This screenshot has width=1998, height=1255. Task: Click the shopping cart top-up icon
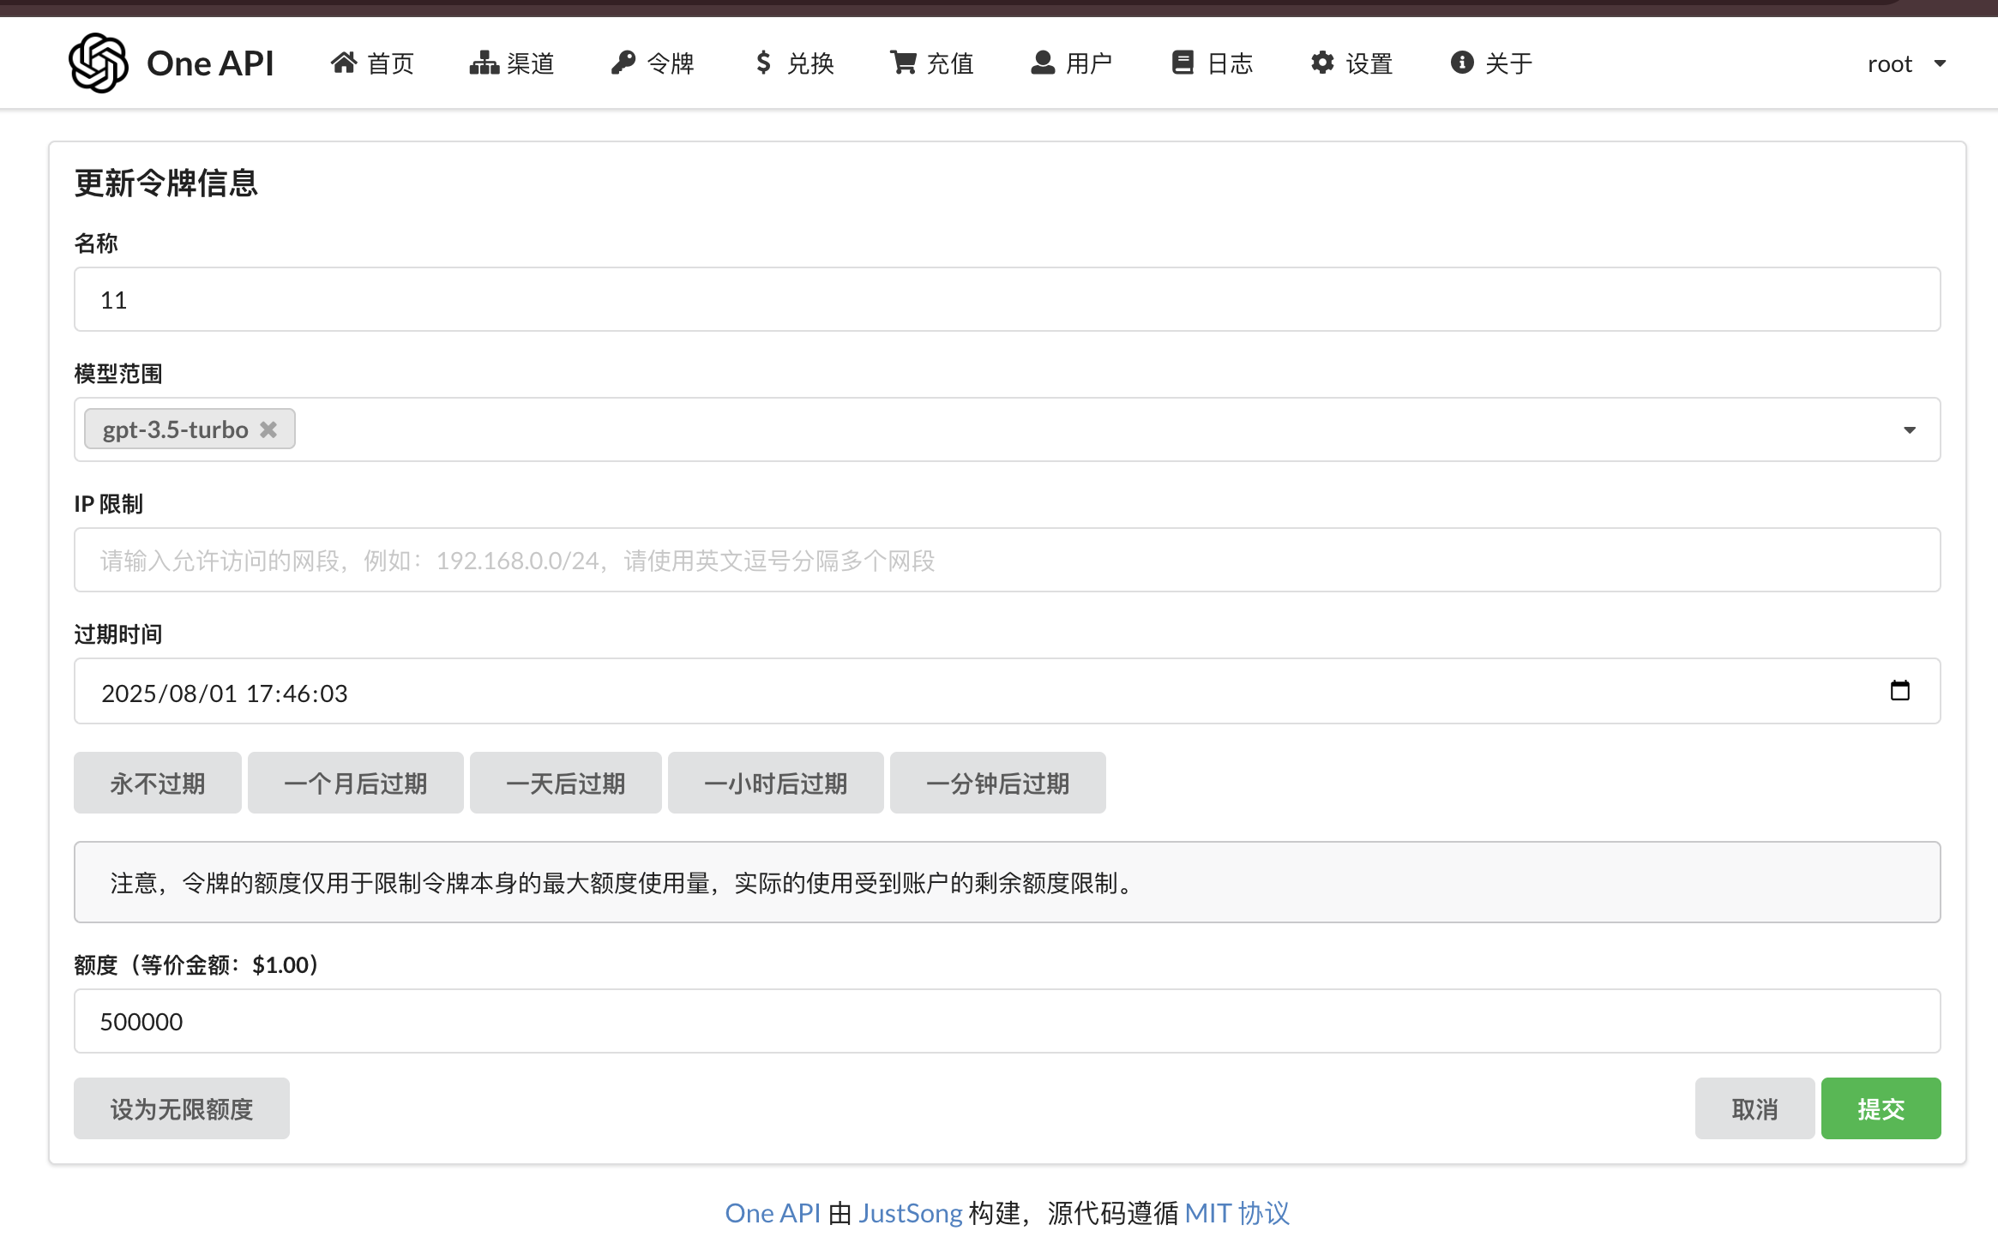[x=903, y=63]
